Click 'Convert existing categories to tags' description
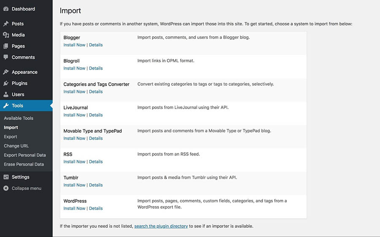The image size is (380, 237). pos(206,84)
